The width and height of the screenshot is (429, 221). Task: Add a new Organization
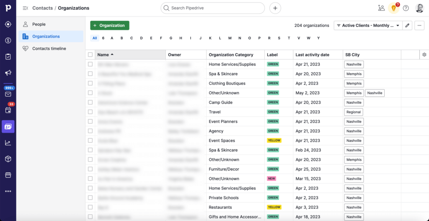110,26
